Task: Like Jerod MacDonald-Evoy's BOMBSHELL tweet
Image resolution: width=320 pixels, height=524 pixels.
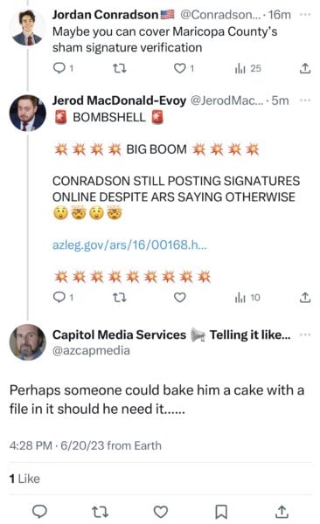Action: coord(180,298)
